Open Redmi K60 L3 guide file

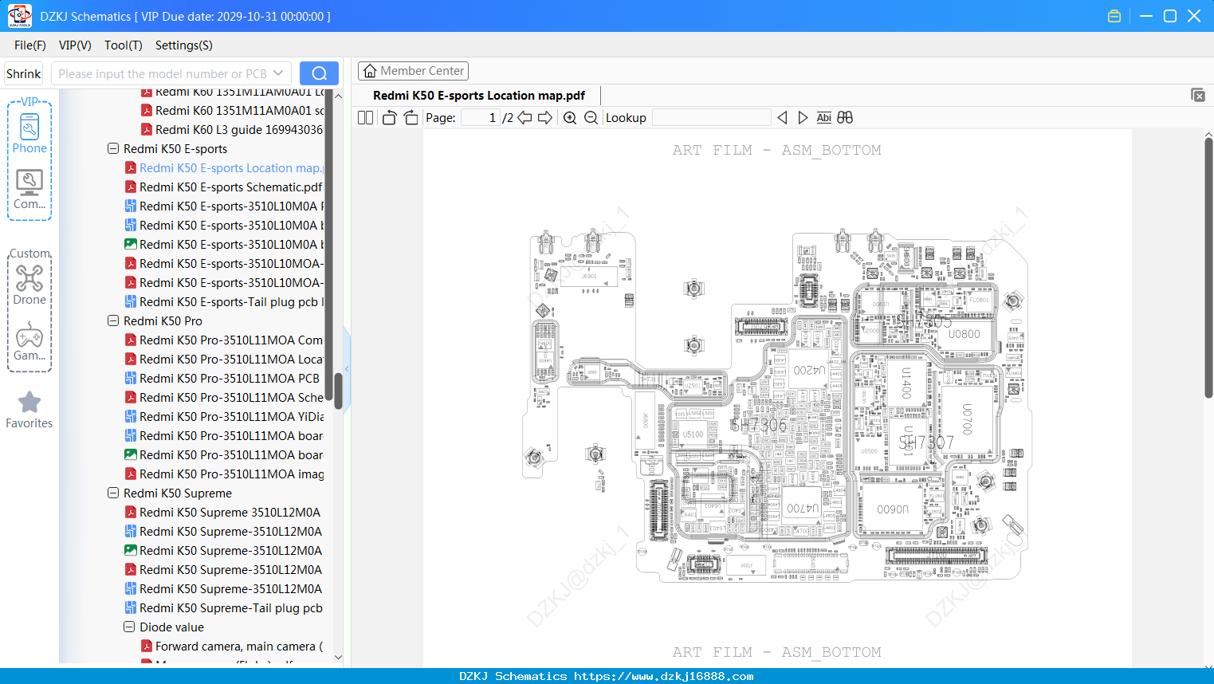tap(232, 130)
